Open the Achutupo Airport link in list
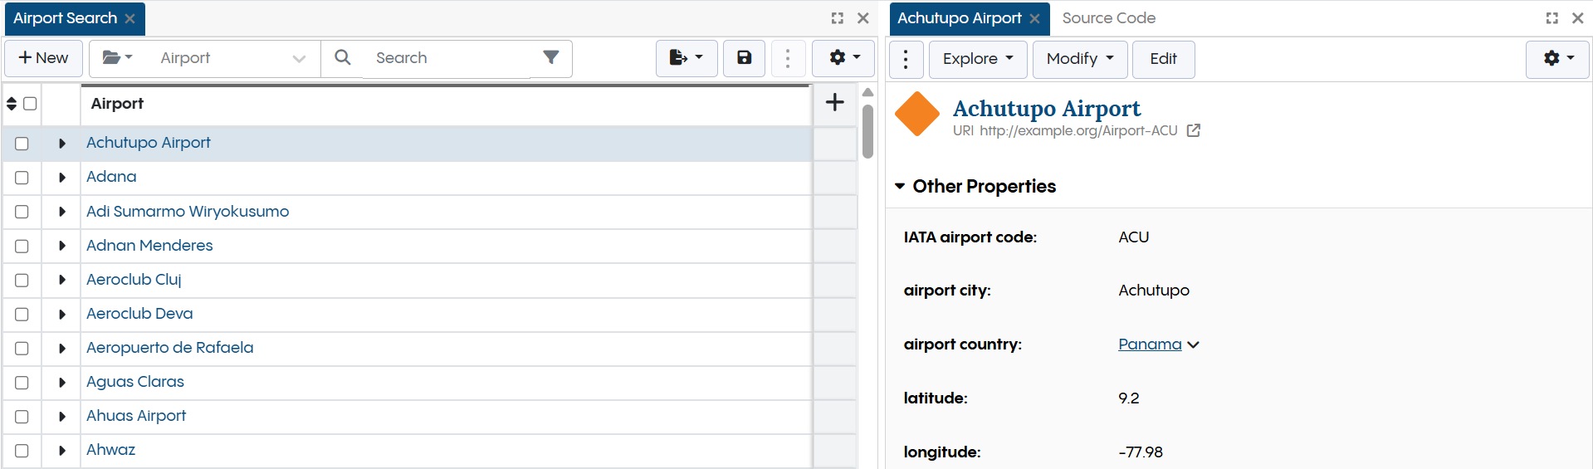This screenshot has height=469, width=1593. coord(149,143)
